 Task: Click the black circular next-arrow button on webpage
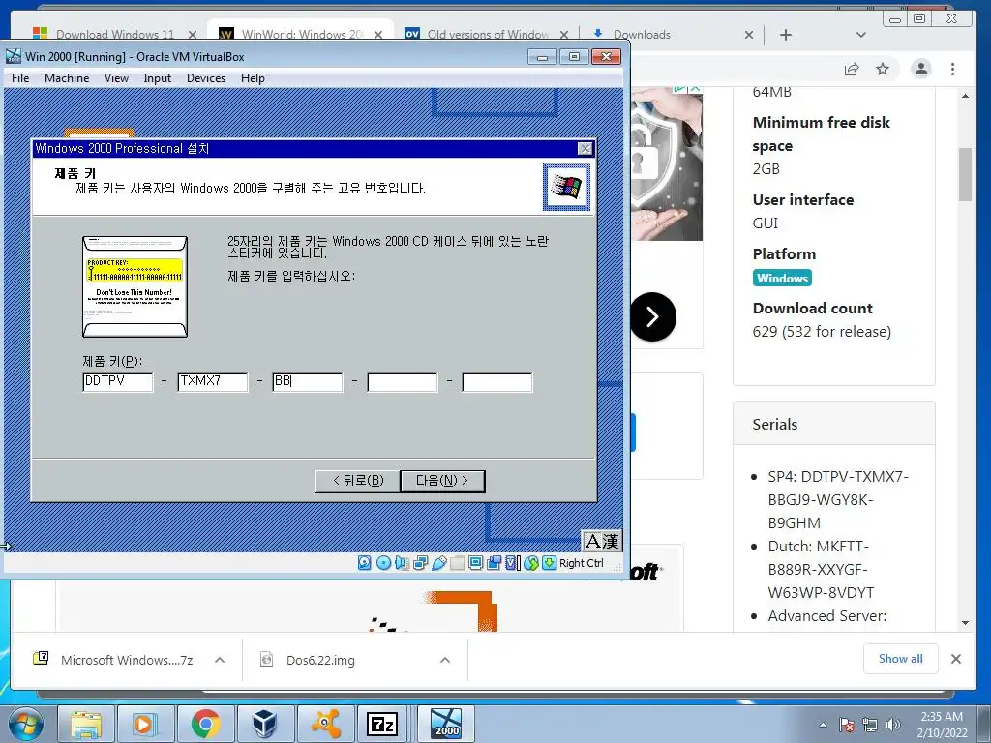653,316
